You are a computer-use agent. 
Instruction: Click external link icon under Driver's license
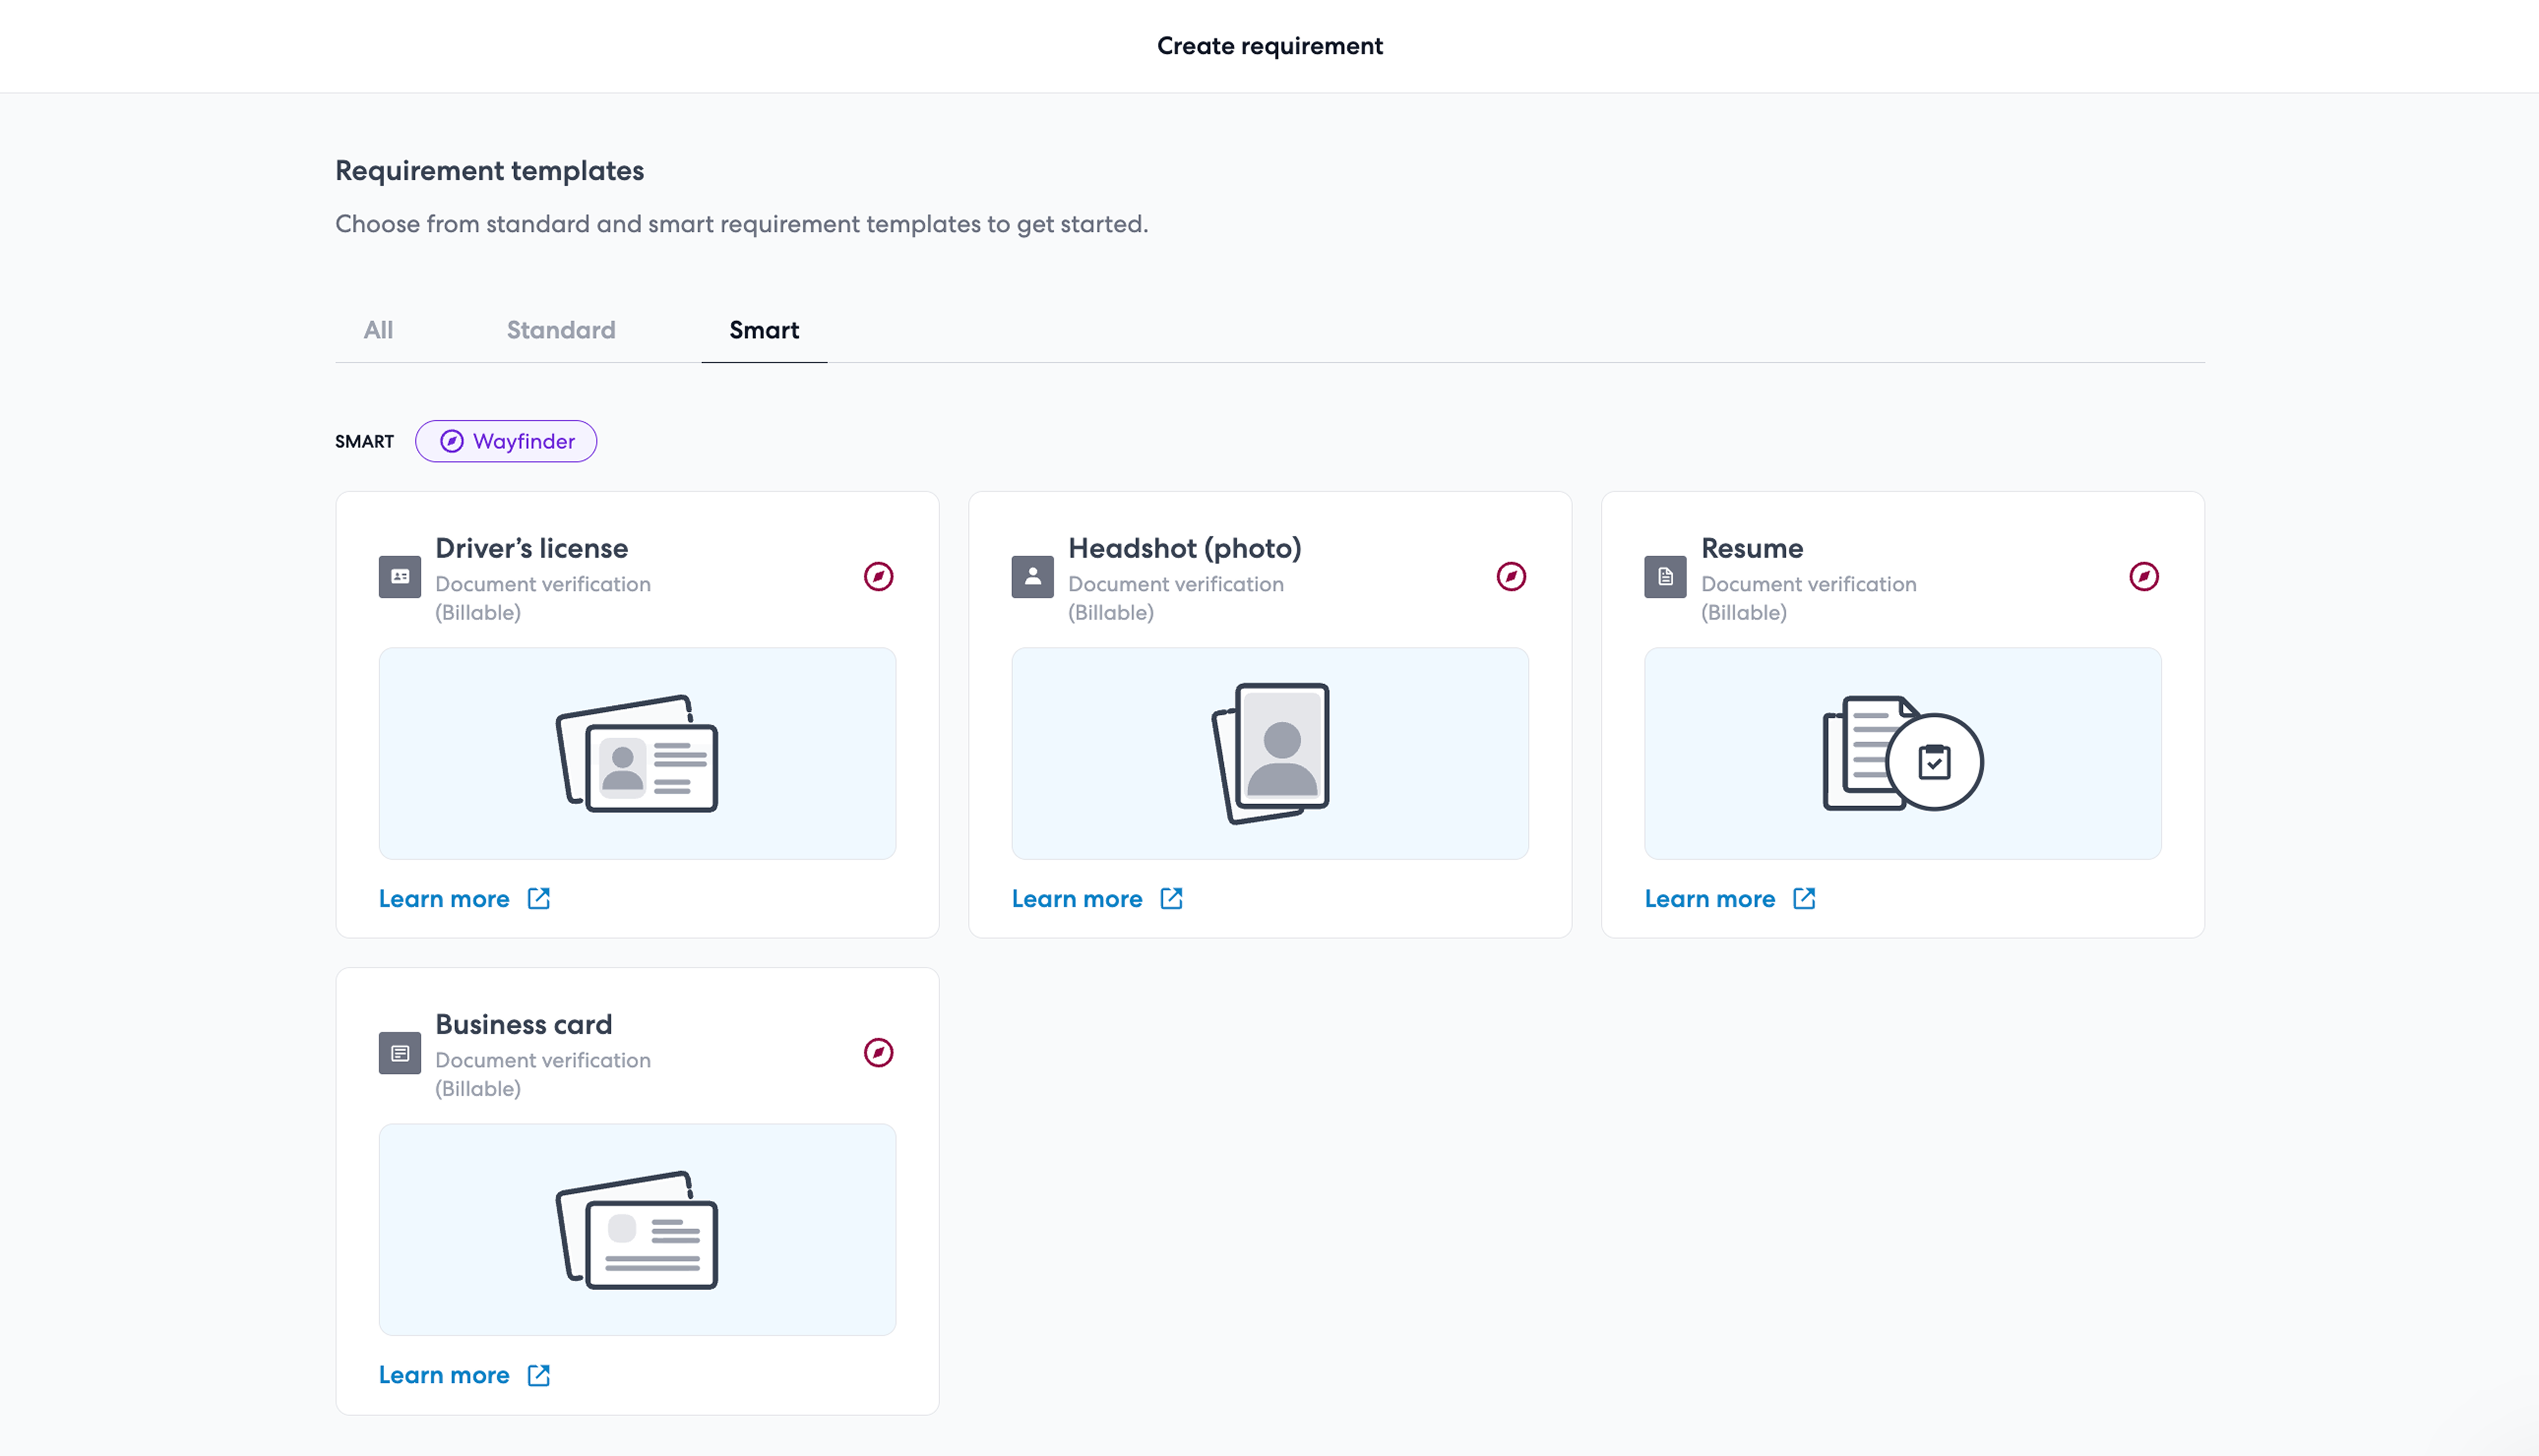(x=539, y=898)
